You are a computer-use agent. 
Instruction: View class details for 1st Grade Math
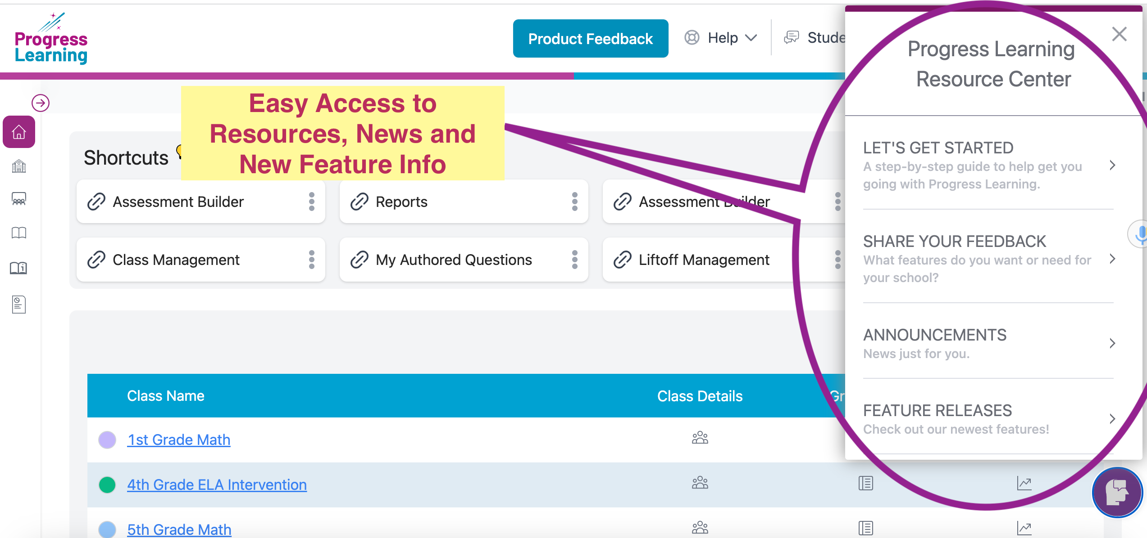(700, 438)
